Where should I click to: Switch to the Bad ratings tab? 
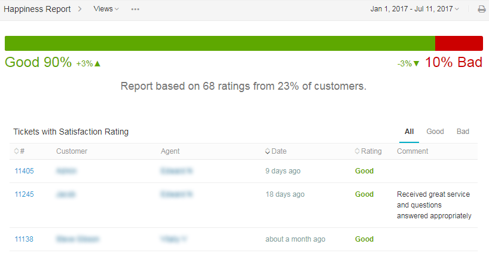coord(463,132)
